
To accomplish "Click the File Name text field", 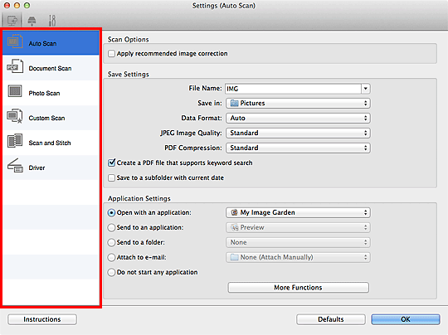I will pos(293,89).
